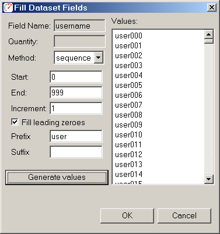The width and height of the screenshot is (220, 234).
Task: Click the Values list scroll up arrow
Action: pyautogui.click(x=209, y=35)
